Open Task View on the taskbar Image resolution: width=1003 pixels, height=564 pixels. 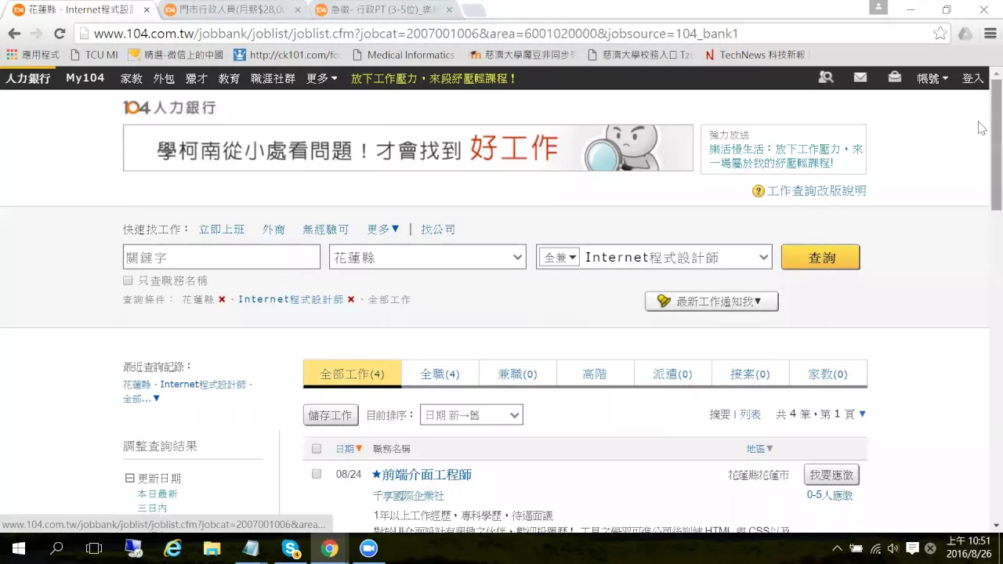[94, 548]
